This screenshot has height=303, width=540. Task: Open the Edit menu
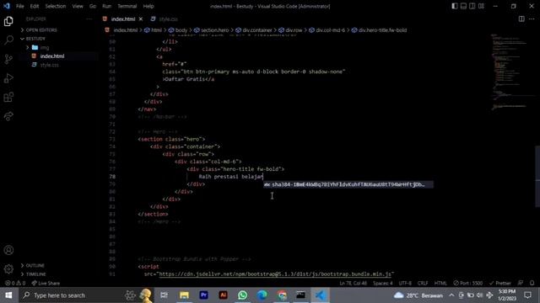point(35,6)
